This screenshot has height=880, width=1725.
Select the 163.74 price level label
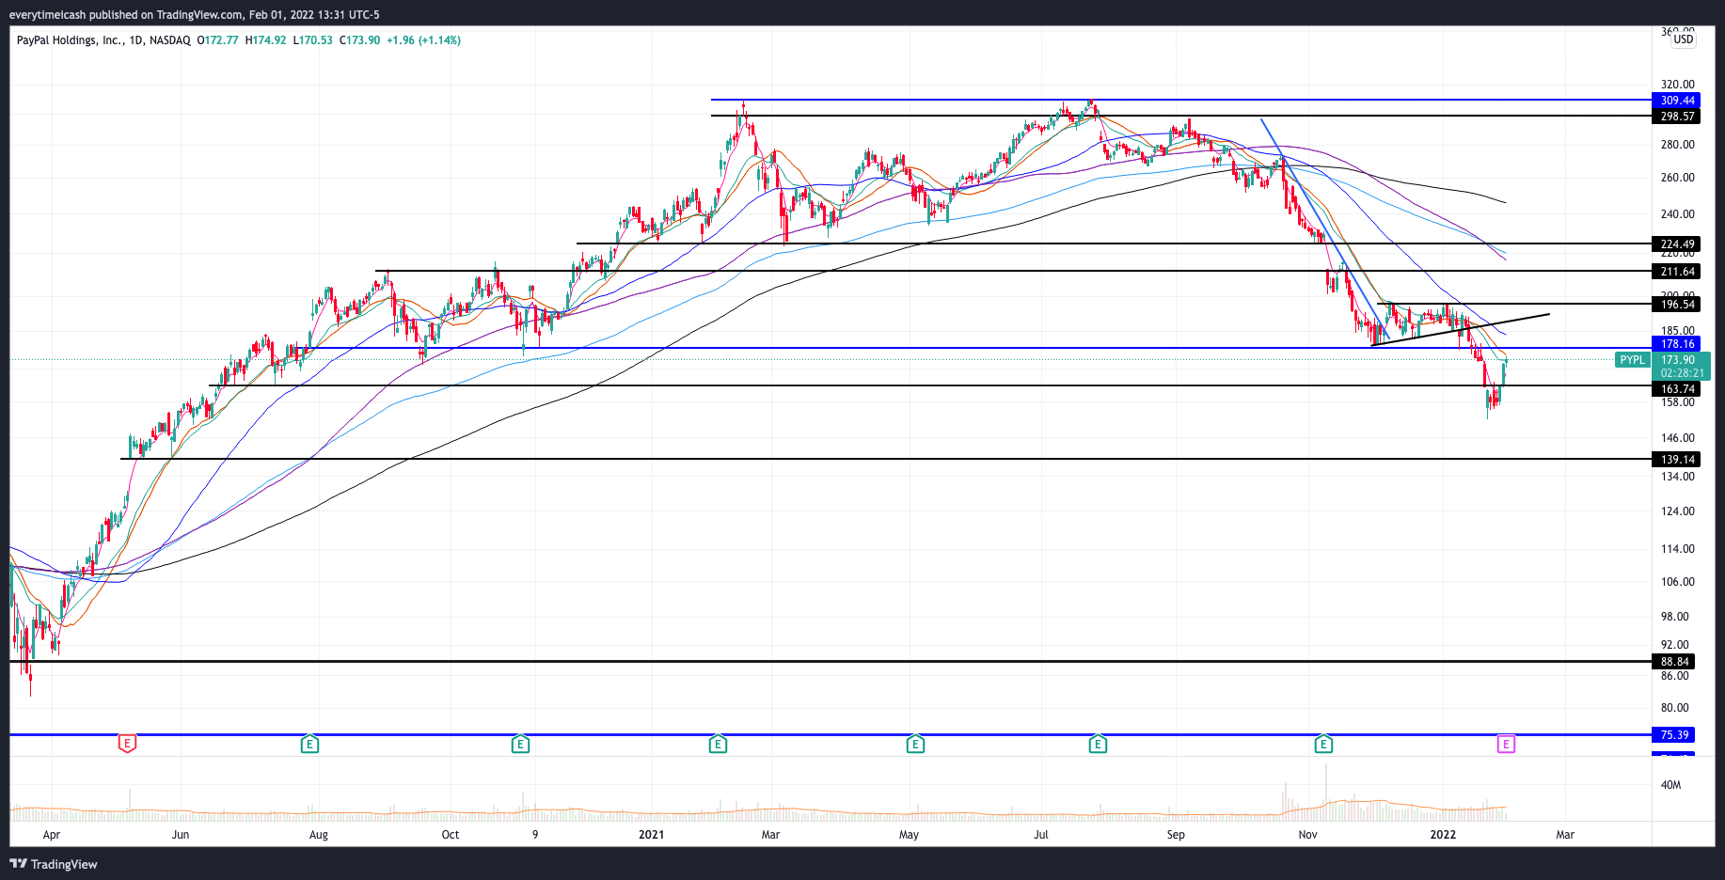tap(1677, 389)
